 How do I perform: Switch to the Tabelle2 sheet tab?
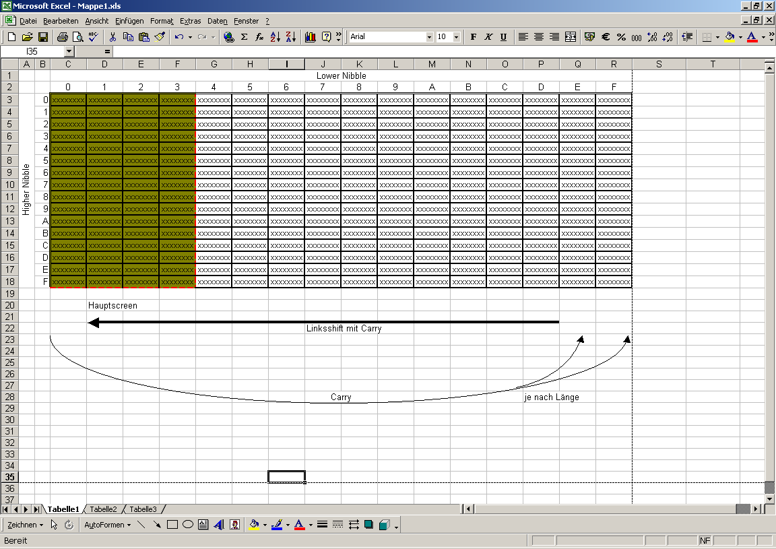(103, 509)
